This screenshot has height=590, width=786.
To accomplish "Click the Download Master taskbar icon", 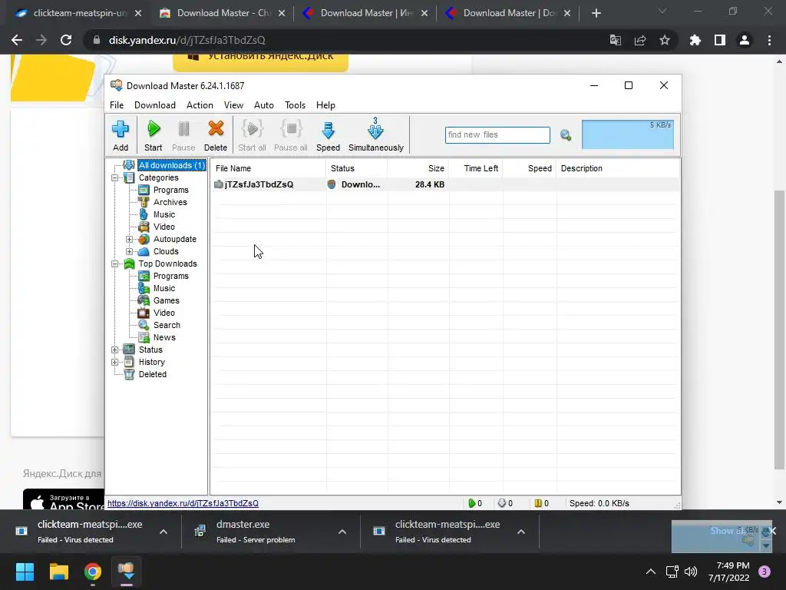I will click(x=127, y=572).
